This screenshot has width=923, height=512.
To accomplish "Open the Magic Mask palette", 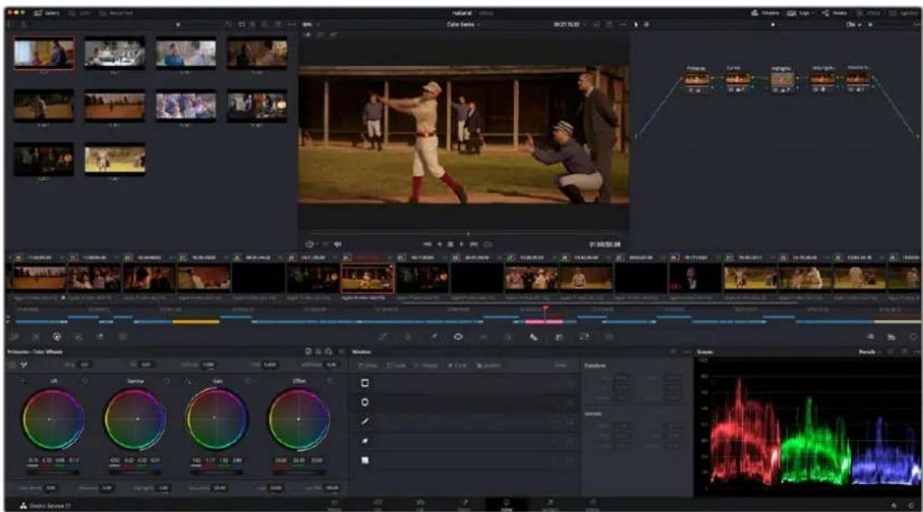I will click(x=508, y=337).
